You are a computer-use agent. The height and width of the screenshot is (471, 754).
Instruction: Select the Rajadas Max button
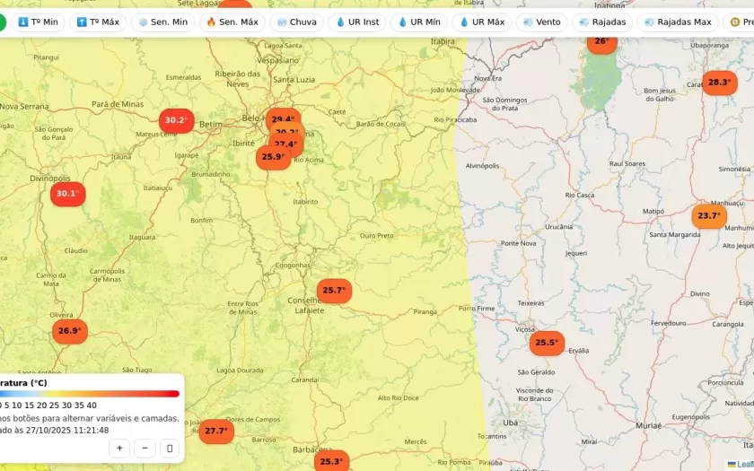(678, 22)
